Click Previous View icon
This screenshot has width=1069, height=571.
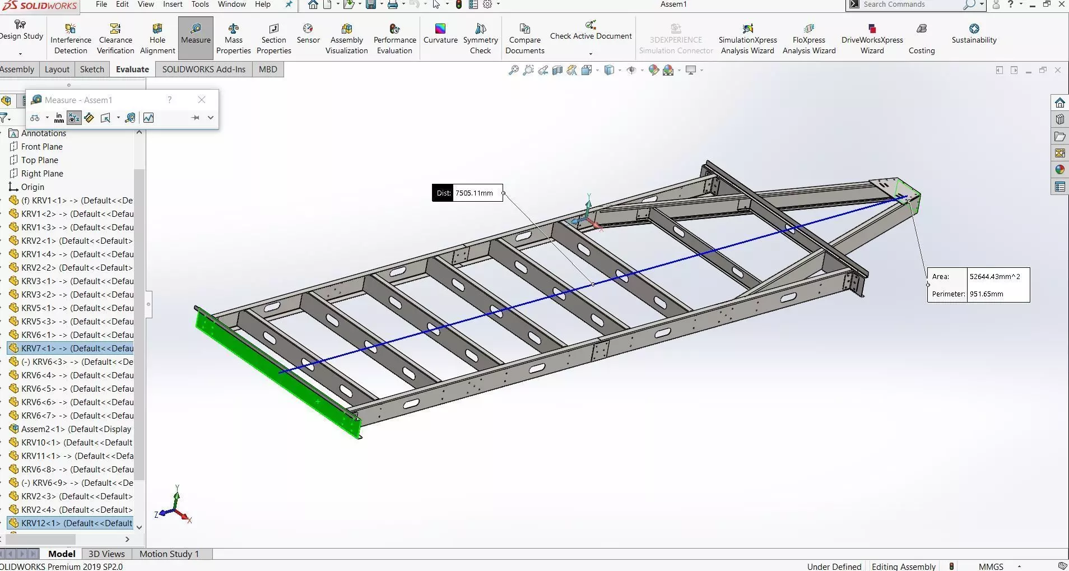[x=542, y=70]
